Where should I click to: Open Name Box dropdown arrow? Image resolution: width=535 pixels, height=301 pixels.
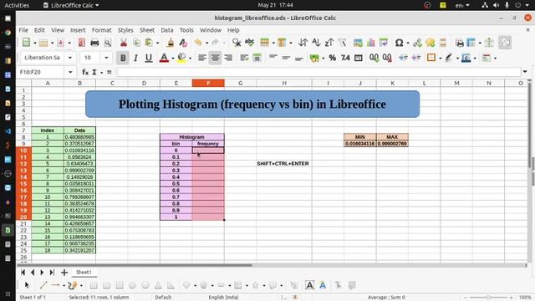(70, 72)
